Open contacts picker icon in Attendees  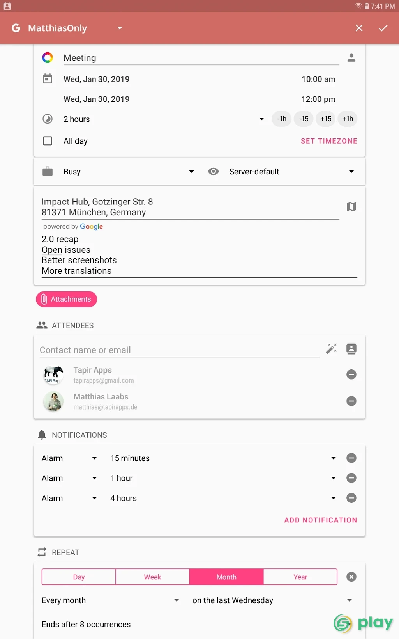coord(351,348)
